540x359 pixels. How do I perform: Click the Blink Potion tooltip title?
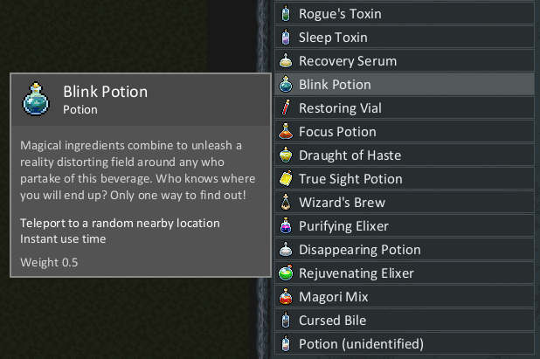[x=106, y=92]
